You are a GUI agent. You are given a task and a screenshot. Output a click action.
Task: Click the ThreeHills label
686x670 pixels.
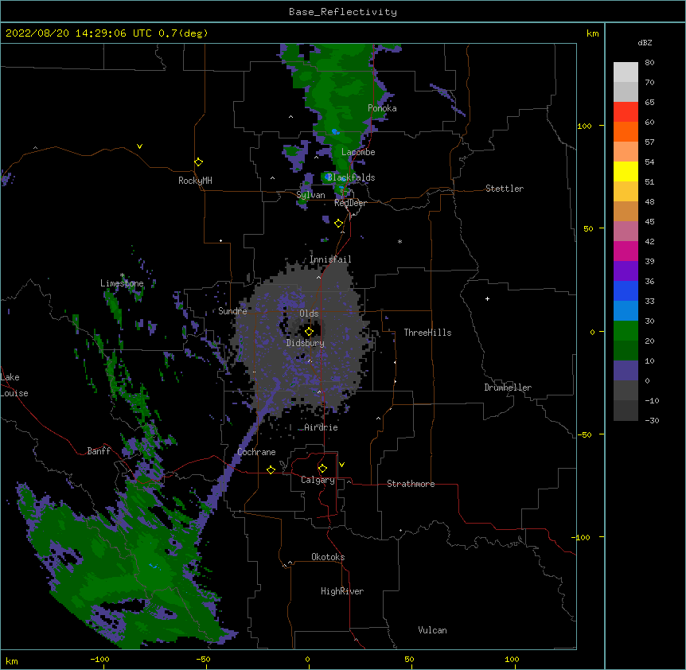coord(427,333)
